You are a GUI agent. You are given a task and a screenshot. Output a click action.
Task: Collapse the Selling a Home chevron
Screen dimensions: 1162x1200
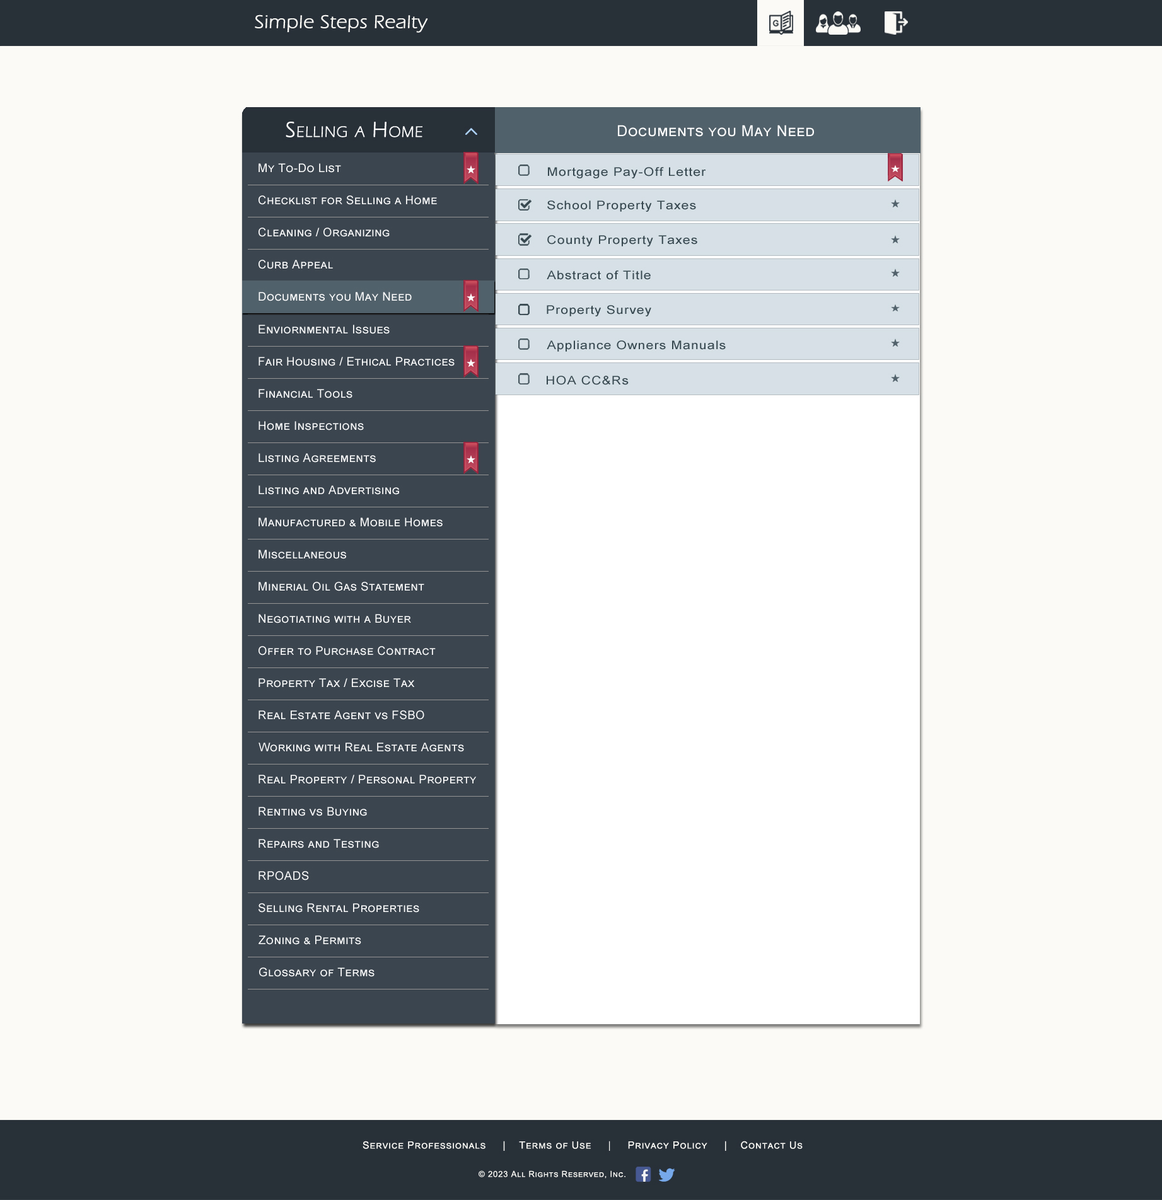click(x=471, y=132)
